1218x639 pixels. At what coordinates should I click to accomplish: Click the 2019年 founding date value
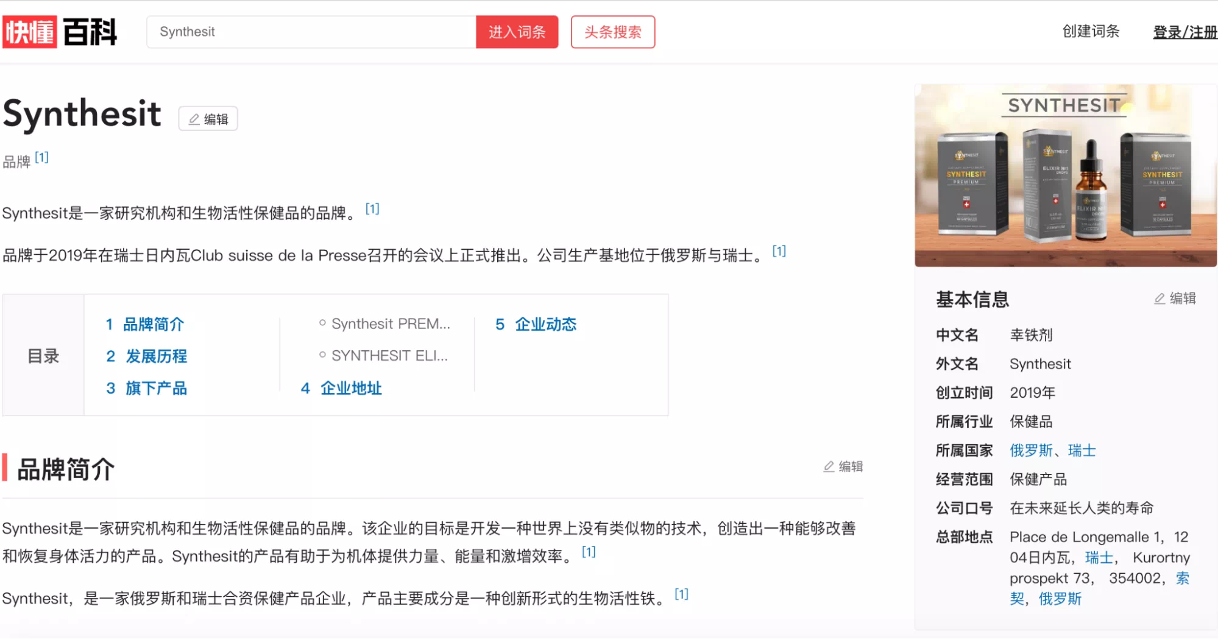click(1032, 393)
